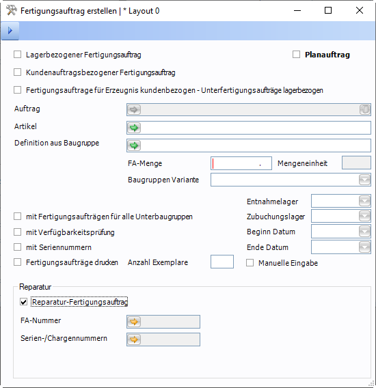Toggle mit Verfügbarkeitsprüfung checkbox
The height and width of the screenshot is (388, 376).
pos(17,232)
